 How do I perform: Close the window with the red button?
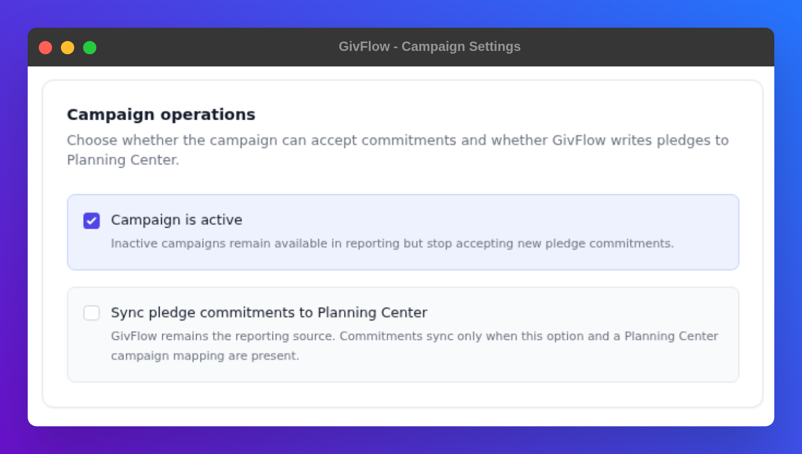(45, 48)
